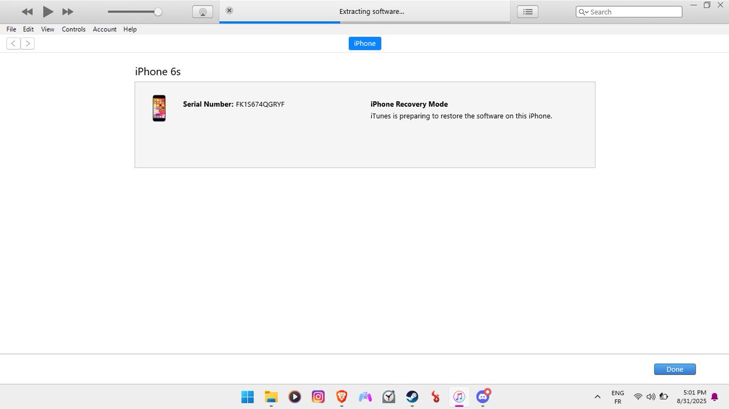Open the clock app taskbar icon

click(x=389, y=397)
